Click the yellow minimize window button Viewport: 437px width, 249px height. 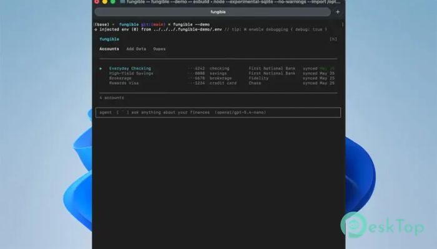click(105, 2)
